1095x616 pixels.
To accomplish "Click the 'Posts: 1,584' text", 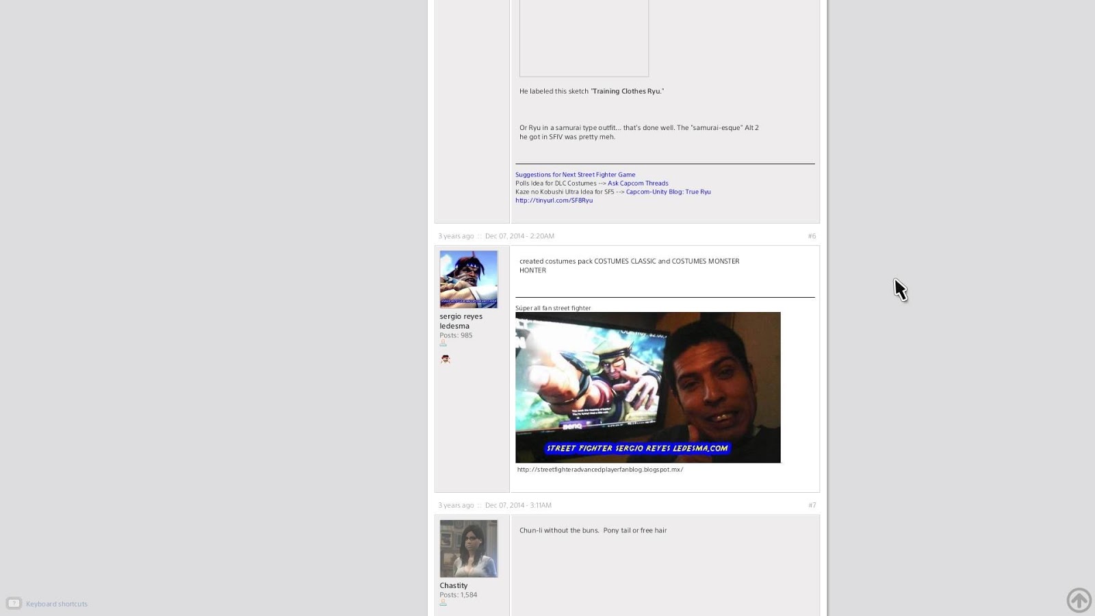I will pyautogui.click(x=459, y=595).
